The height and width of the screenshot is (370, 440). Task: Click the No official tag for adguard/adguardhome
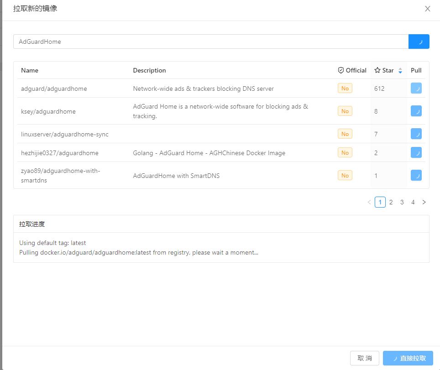(345, 89)
